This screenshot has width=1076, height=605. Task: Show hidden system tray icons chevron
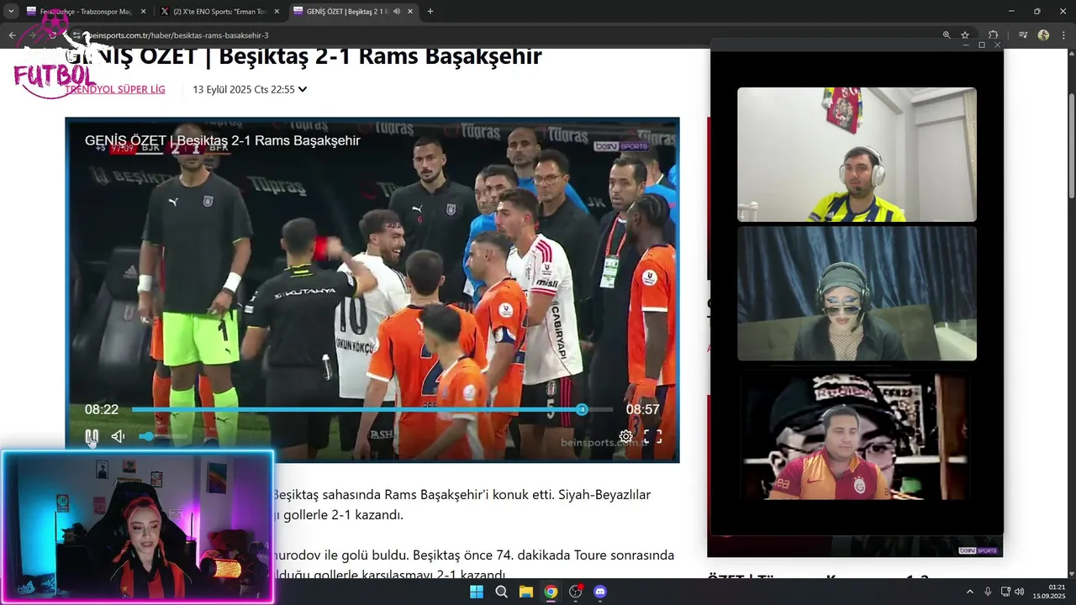click(969, 592)
